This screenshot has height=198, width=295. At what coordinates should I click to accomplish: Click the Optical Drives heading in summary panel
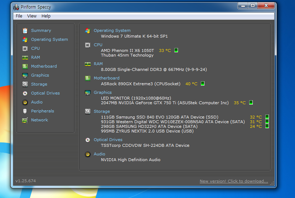[108, 140]
